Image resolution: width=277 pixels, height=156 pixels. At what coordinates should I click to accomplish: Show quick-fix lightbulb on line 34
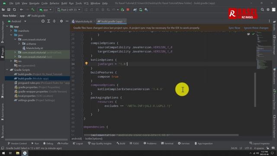click(x=86, y=63)
